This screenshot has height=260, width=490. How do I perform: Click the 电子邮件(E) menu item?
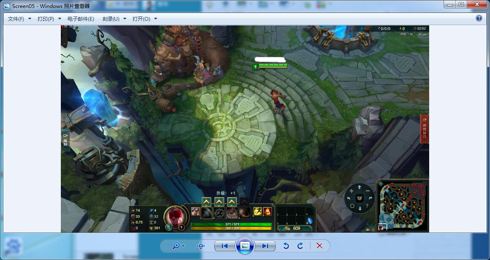(81, 19)
